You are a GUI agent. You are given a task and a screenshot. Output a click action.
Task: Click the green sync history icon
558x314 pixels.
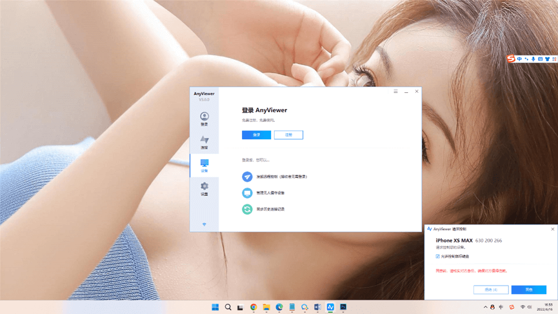247,209
